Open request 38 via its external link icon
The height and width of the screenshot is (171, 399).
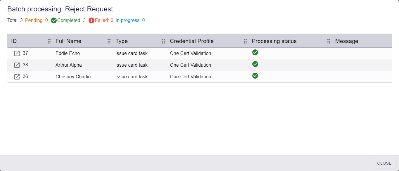(x=17, y=65)
